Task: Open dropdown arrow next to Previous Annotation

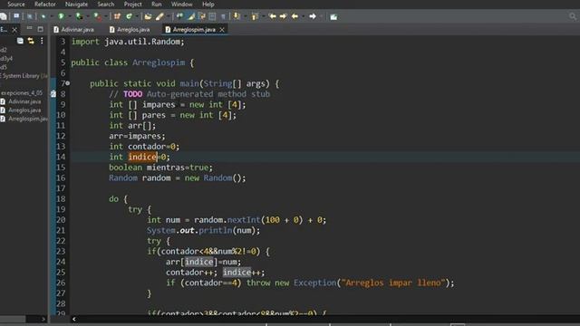Action: pyautogui.click(x=264, y=16)
